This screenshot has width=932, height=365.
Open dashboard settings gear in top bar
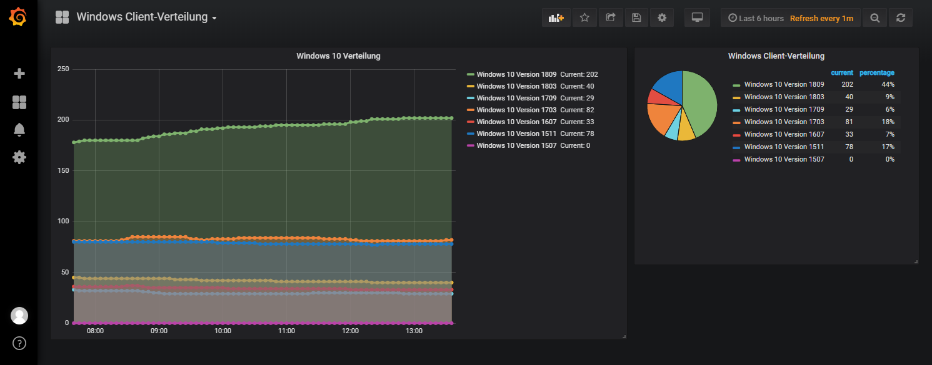coord(662,17)
